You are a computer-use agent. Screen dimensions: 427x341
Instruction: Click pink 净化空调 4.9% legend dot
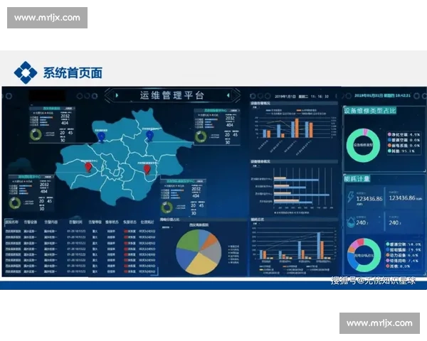(x=389, y=134)
